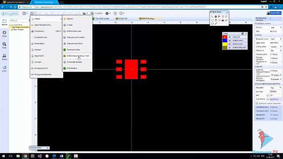The width and height of the screenshot is (283, 159).
Task: Click the red TopLayer color swatch
Action: pyautogui.click(x=225, y=37)
